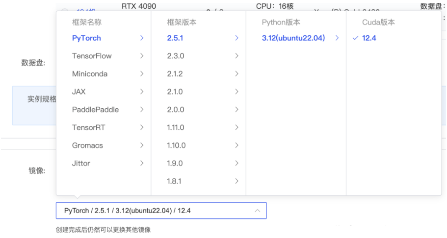Click the image selection input field
This screenshot has width=447, height=238.
coord(161,211)
